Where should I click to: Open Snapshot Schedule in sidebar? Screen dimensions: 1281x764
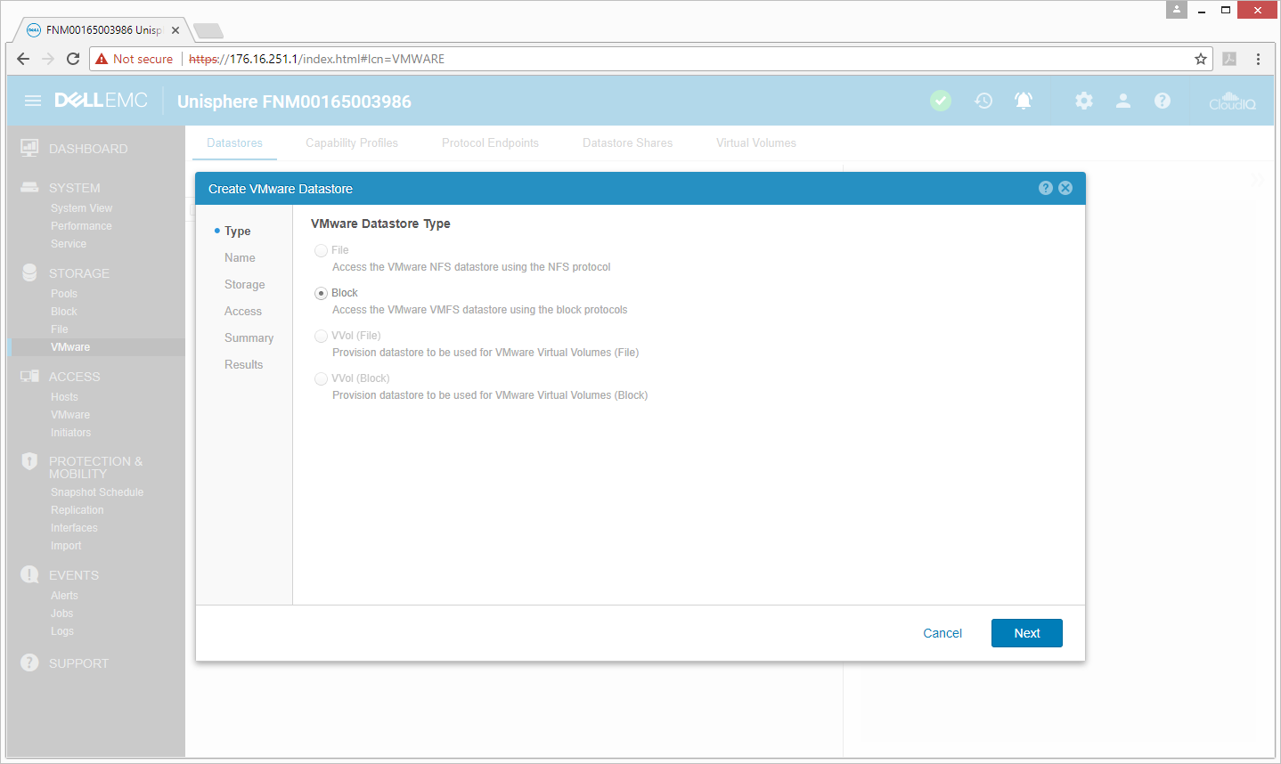pos(97,492)
